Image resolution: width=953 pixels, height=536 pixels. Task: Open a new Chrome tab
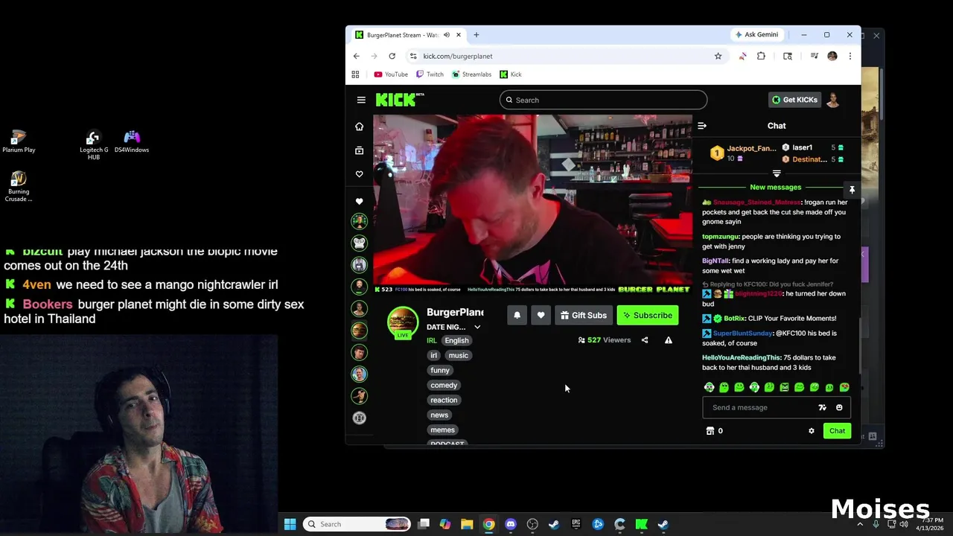click(x=476, y=35)
